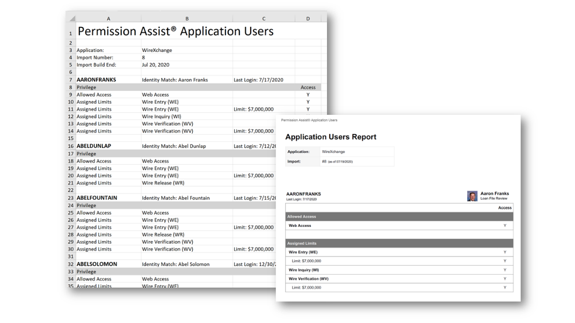The image size is (575, 323).
Task: Select column C header in the spreadsheet
Action: [x=264, y=18]
